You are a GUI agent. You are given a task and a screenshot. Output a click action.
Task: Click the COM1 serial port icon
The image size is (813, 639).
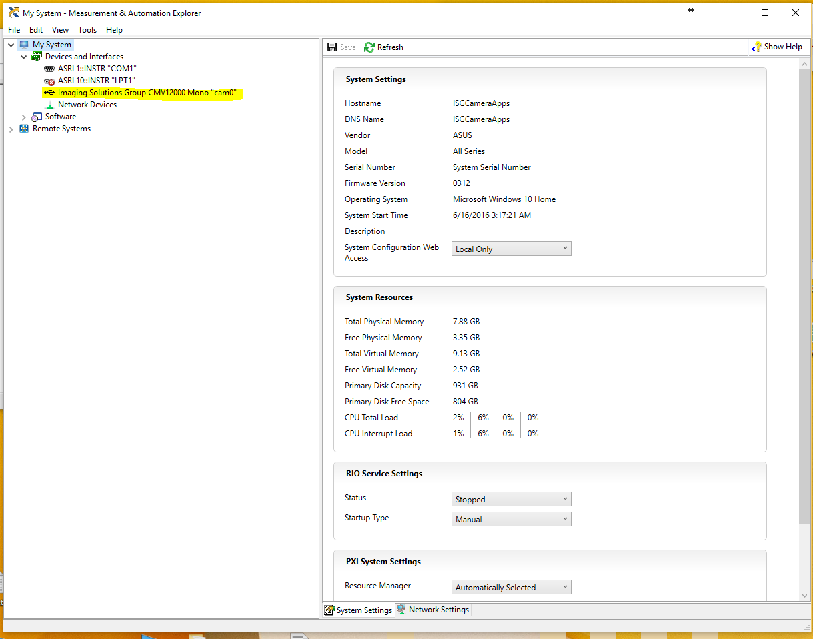[x=49, y=69]
